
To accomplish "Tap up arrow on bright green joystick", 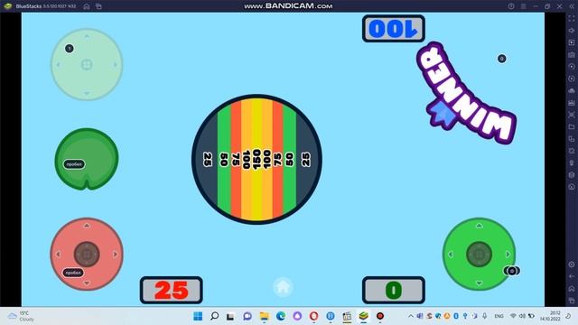I will (x=479, y=225).
